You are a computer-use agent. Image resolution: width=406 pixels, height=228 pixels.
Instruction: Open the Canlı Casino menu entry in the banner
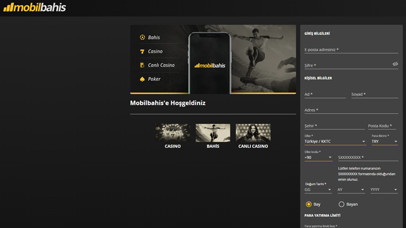pyautogui.click(x=161, y=65)
